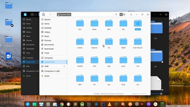
Task: Open the Word document on the desktop
Action: tap(9, 56)
